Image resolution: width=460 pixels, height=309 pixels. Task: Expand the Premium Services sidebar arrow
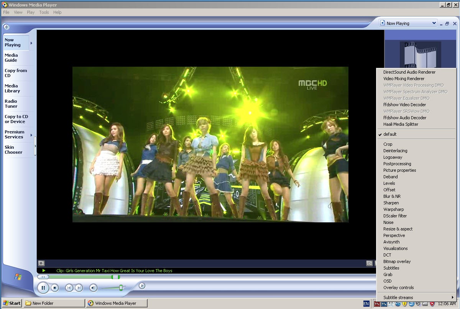coord(31,135)
